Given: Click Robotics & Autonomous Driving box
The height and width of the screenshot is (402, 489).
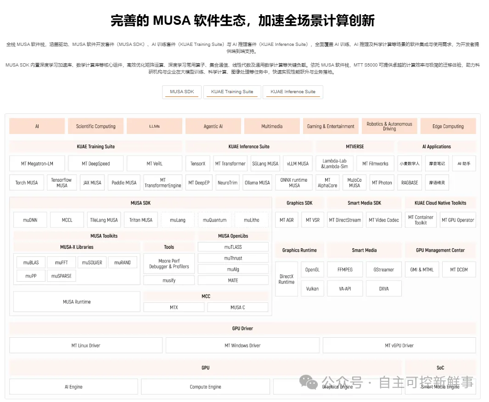Looking at the screenshot, I should tap(389, 126).
